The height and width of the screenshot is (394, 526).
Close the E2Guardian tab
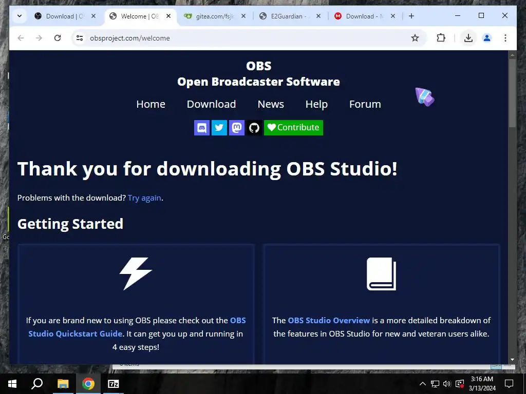318,16
